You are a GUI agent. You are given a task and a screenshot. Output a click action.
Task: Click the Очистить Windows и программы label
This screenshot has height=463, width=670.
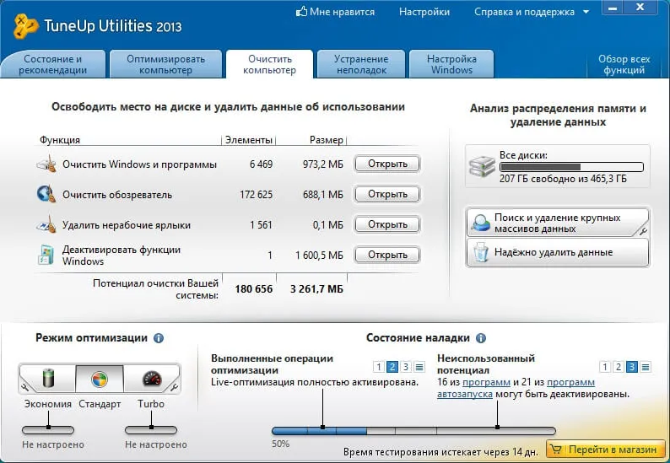click(140, 164)
